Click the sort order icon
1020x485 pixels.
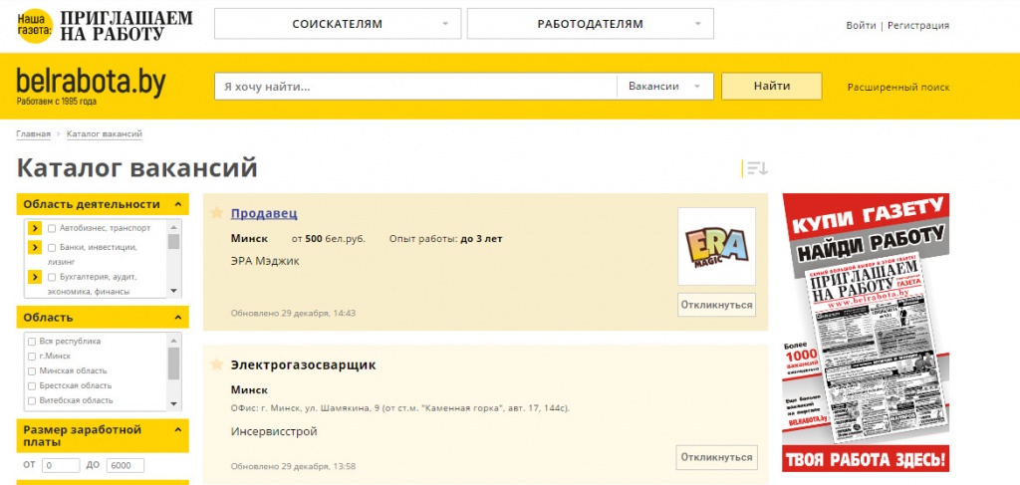(757, 169)
